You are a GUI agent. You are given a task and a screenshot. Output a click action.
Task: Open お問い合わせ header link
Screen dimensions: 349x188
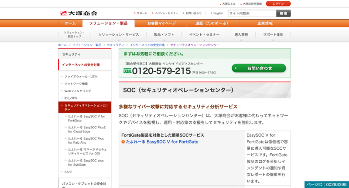tap(193, 13)
